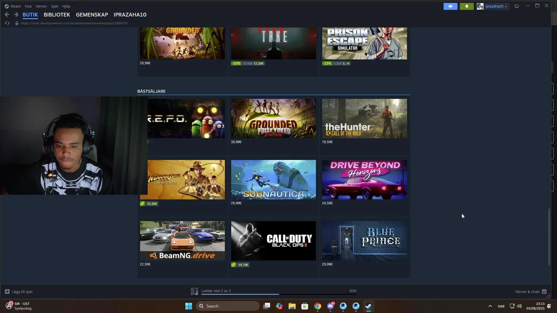Click the 19,50€ price under theHunter
The height and width of the screenshot is (313, 557).
(x=327, y=142)
